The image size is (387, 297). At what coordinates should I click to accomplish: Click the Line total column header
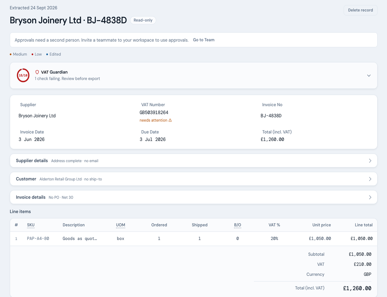pyautogui.click(x=364, y=225)
